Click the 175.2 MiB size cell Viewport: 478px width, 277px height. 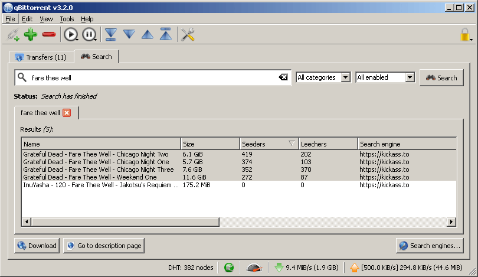pos(197,185)
